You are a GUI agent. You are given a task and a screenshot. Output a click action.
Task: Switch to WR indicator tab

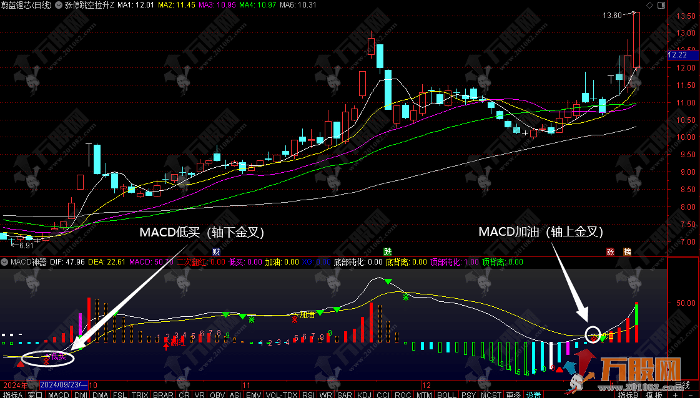(x=326, y=394)
